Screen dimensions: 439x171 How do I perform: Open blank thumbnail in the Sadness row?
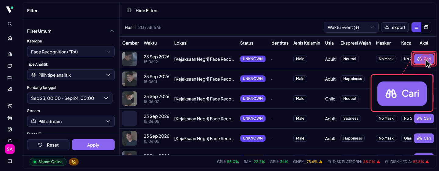pos(130,118)
